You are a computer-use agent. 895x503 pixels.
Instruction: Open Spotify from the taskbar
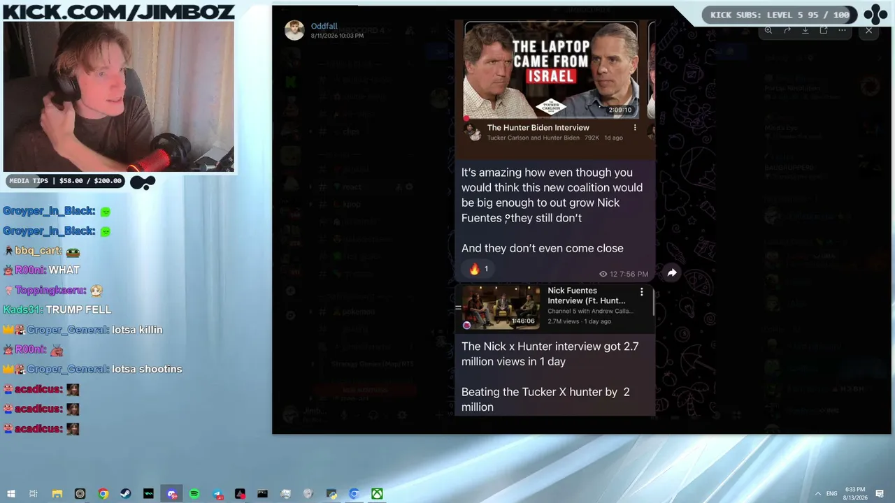coord(194,494)
